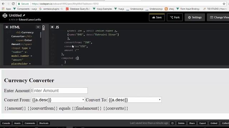Screen dimensions: 229x128
Task: Open HTML editor settings gear
Action: 7,27
